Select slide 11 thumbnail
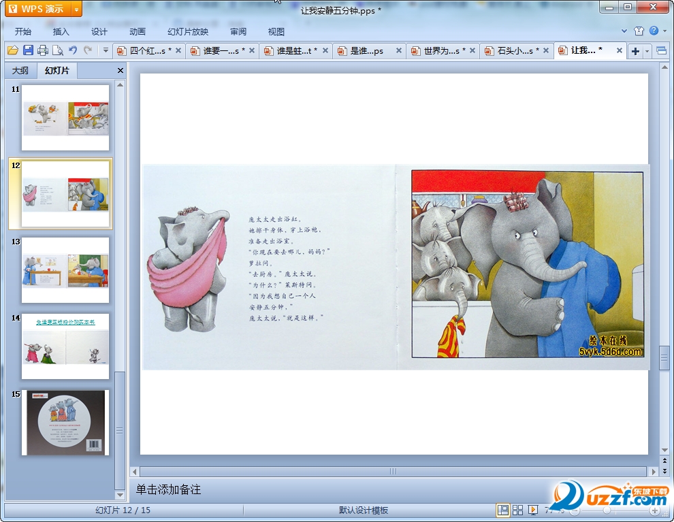This screenshot has width=674, height=522. (65, 117)
